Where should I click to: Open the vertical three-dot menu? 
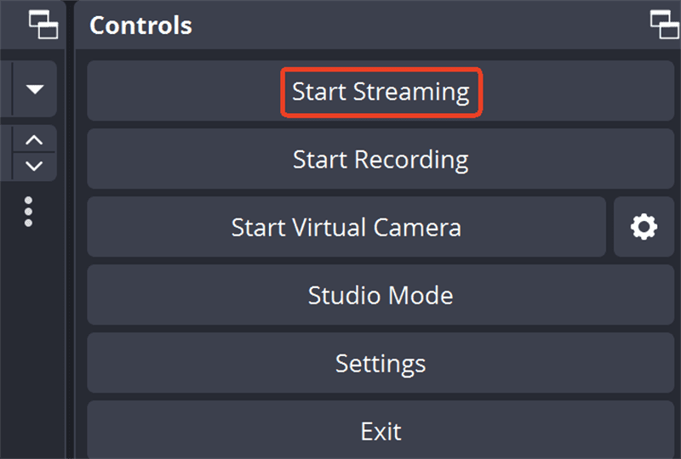pos(29,212)
